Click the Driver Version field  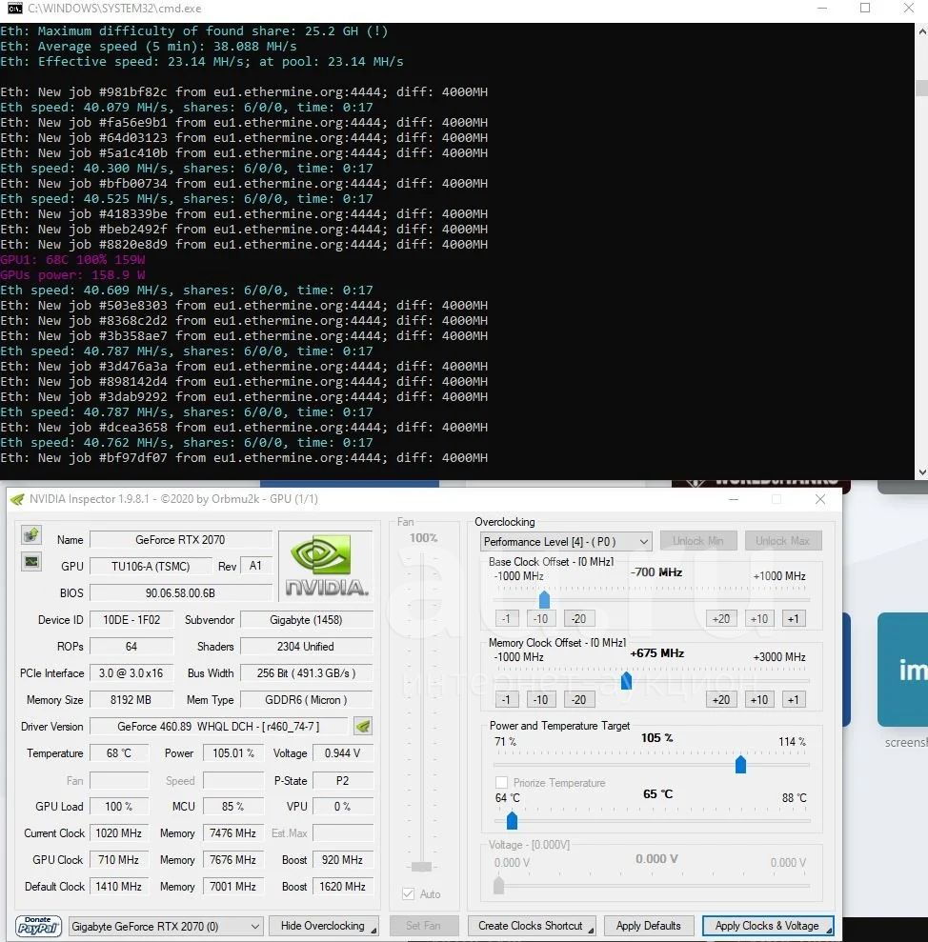point(219,727)
